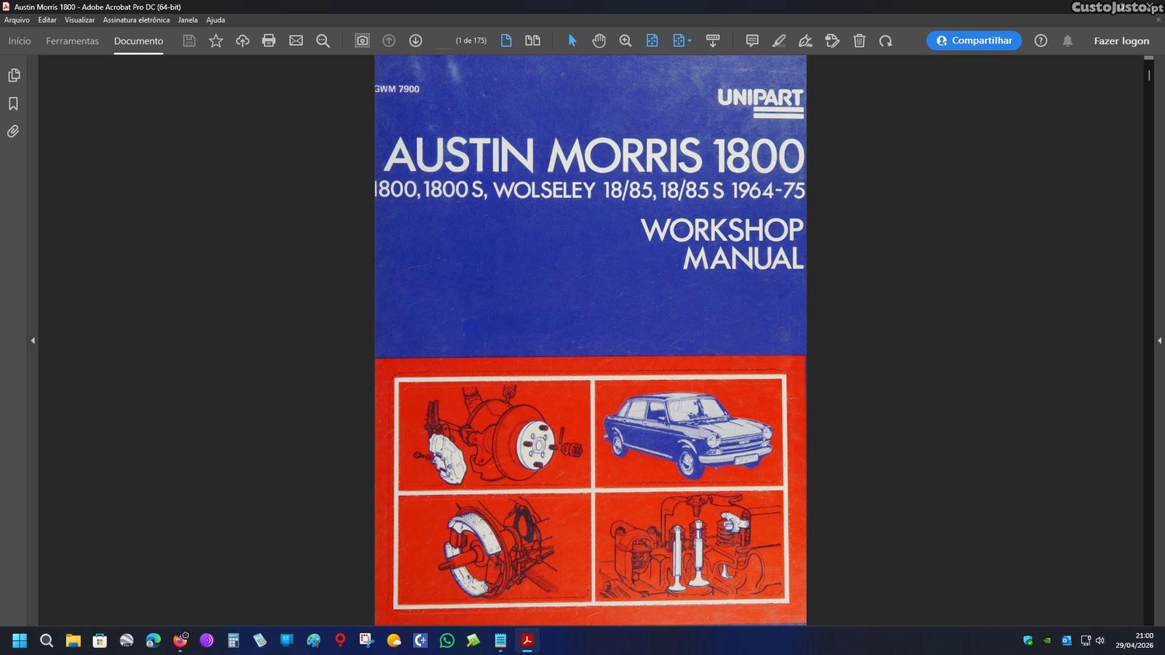1165x655 pixels.
Task: Click the Compartilhar button
Action: pyautogui.click(x=973, y=41)
